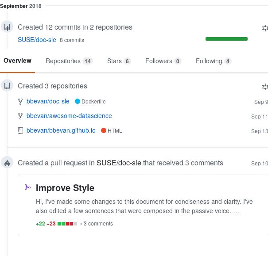Click the Dockerfile language label
This screenshot has height=256, width=268.
tap(93, 102)
